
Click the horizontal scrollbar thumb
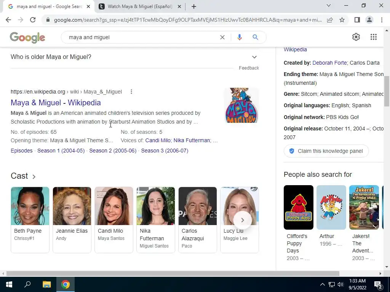point(173,273)
